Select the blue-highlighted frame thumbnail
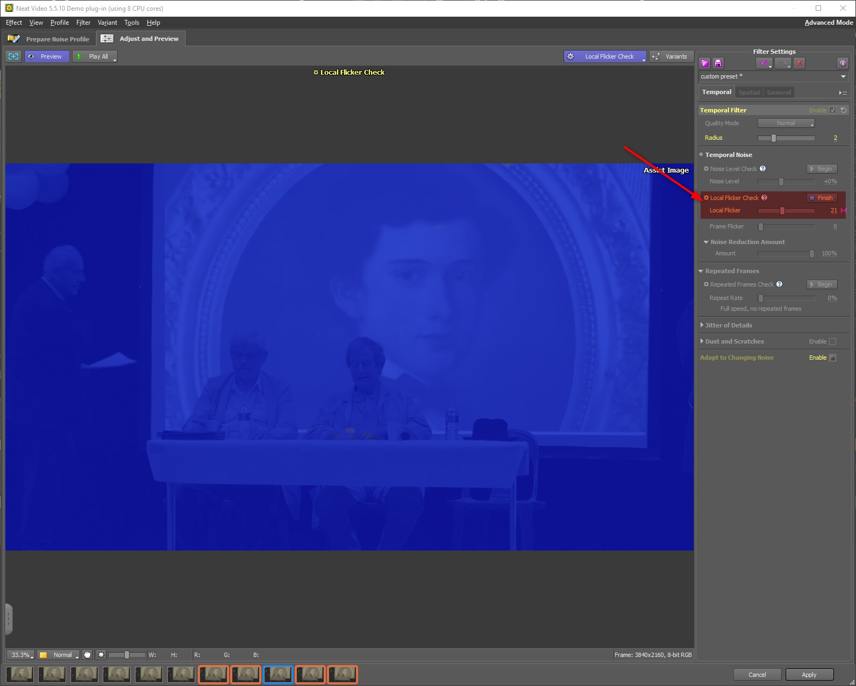 point(278,674)
